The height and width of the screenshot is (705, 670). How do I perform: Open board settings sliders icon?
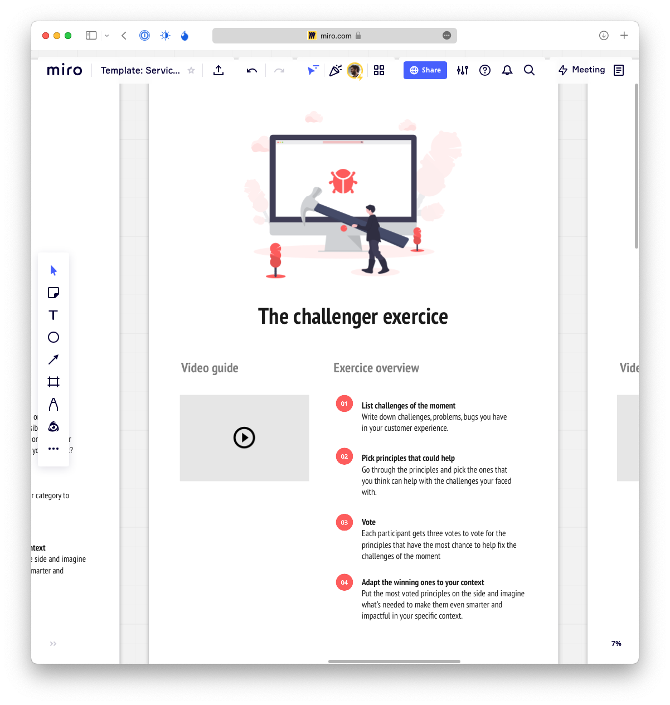tap(463, 70)
